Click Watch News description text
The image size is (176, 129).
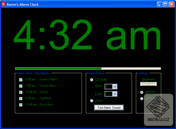point(48,86)
